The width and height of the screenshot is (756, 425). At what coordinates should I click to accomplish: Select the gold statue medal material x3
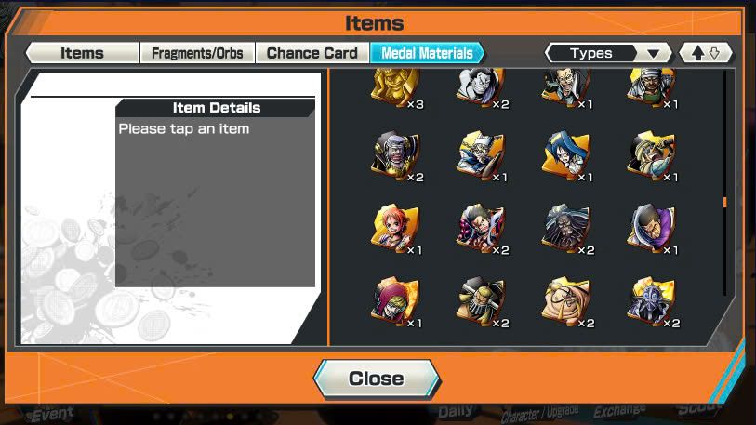coord(396,86)
